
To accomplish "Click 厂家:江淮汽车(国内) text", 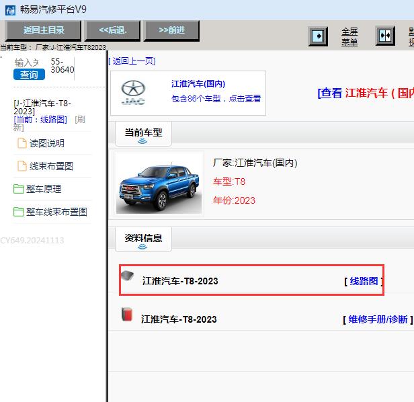I will (255, 163).
